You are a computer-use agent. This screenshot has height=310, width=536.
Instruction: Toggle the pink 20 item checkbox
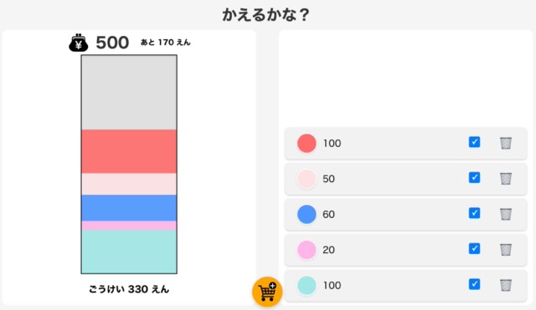(x=474, y=248)
